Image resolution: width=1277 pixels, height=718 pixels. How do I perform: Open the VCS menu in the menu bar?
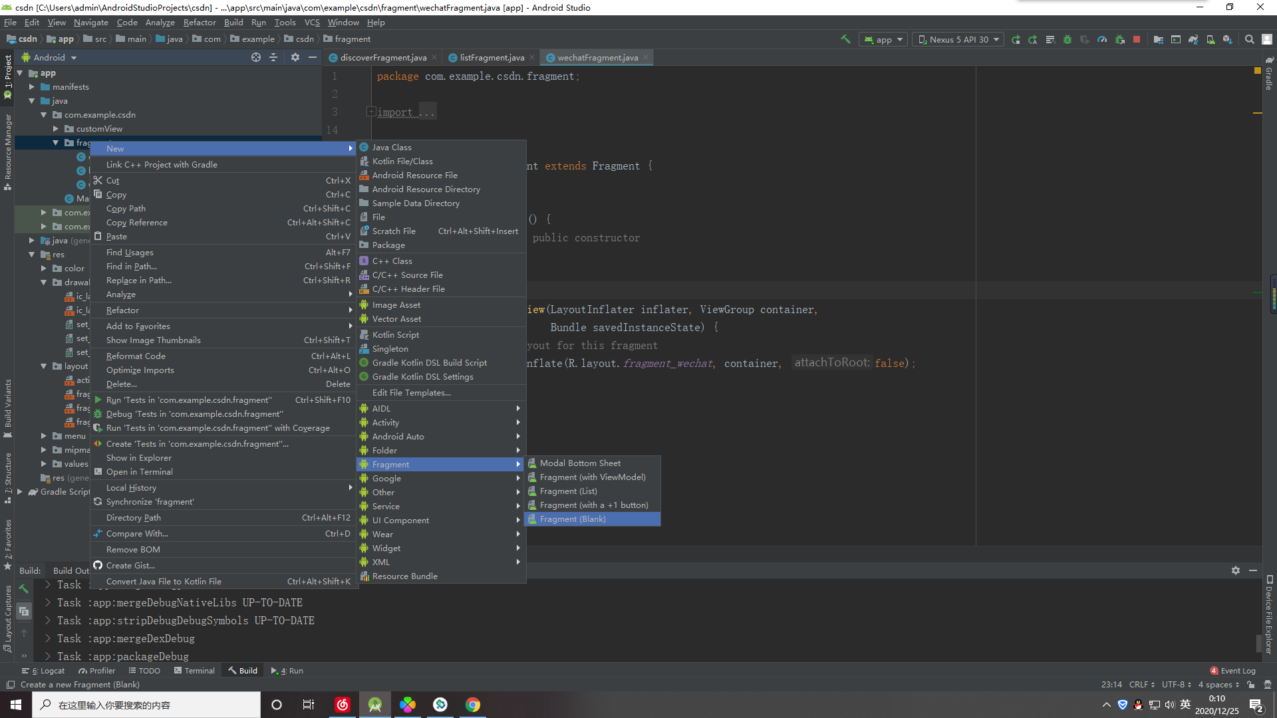pos(312,22)
